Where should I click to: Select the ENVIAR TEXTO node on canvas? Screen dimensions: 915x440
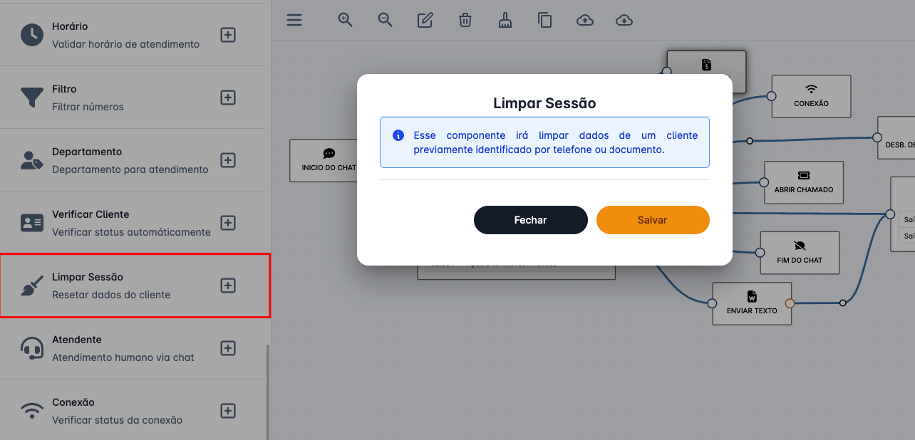[752, 303]
